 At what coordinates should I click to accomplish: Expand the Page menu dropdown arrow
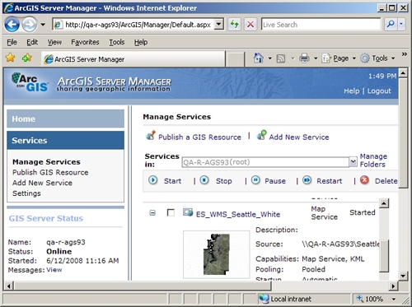[353, 58]
